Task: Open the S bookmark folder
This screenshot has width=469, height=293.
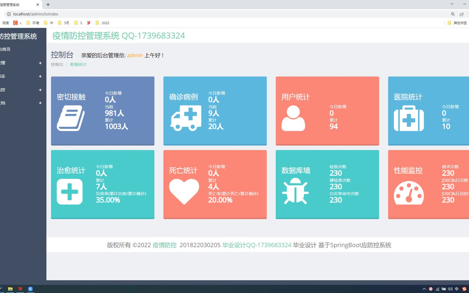Action: 78,23
